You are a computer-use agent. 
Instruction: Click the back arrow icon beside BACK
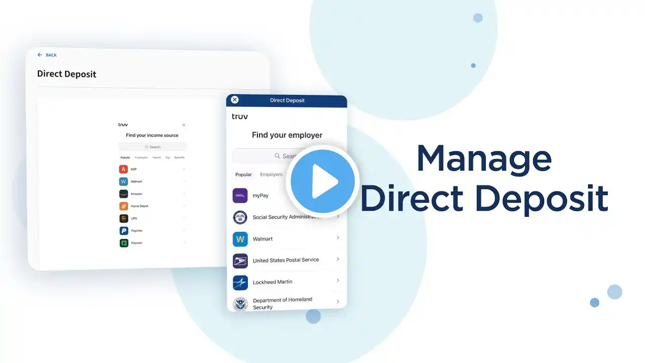click(x=40, y=54)
